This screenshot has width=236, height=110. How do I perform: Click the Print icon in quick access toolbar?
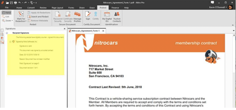[15, 3]
